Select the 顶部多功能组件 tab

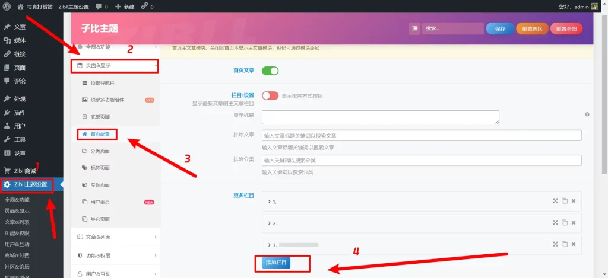[x=116, y=100]
